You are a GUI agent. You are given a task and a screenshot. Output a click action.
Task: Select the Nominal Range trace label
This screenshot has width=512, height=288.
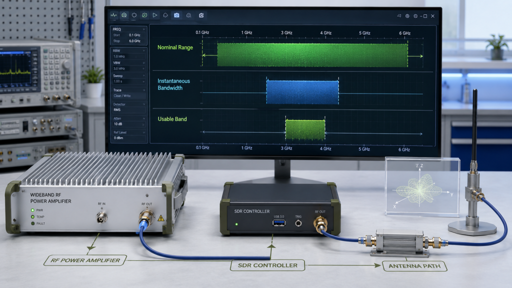(x=175, y=47)
